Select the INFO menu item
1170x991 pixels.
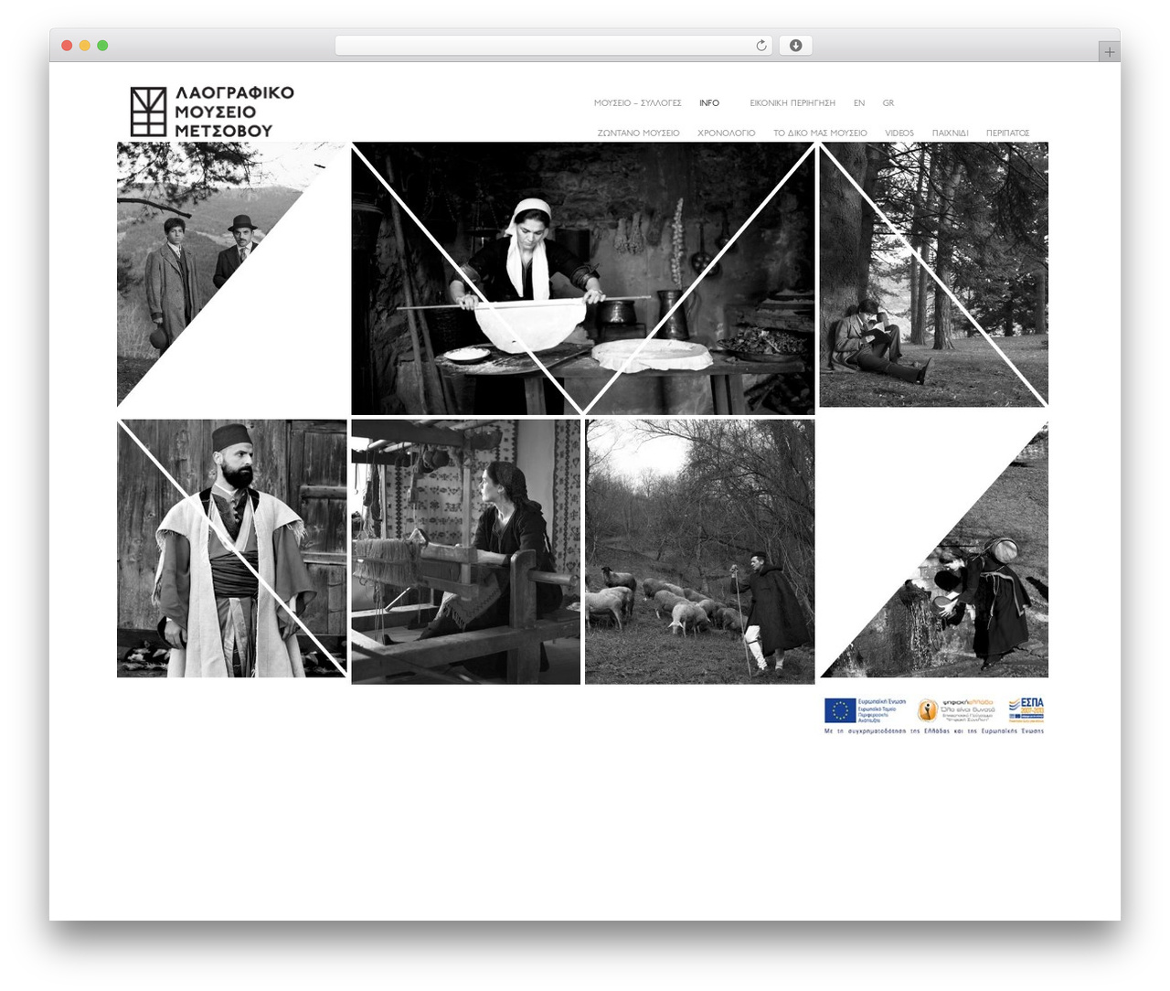709,103
